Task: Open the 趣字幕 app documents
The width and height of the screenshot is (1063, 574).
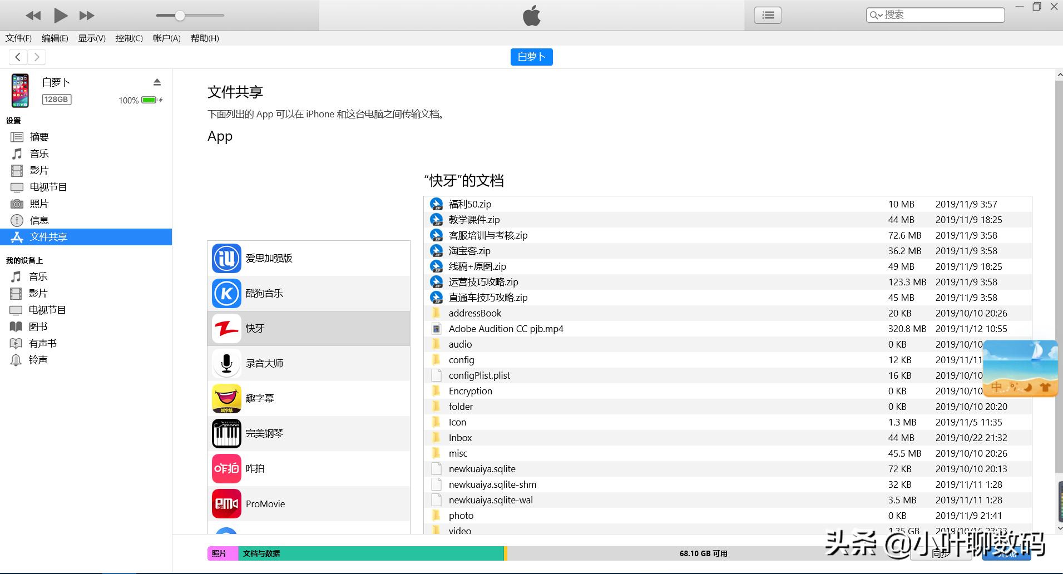Action: point(260,399)
